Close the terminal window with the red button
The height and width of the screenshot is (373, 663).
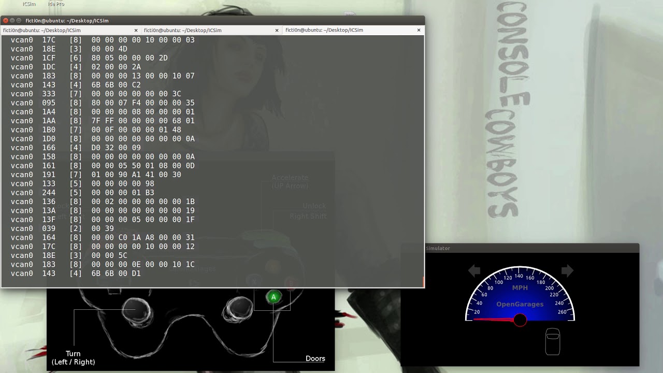pyautogui.click(x=5, y=20)
